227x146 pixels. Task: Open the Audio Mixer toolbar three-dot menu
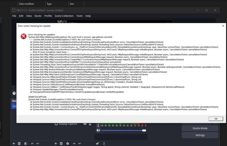click(104, 144)
